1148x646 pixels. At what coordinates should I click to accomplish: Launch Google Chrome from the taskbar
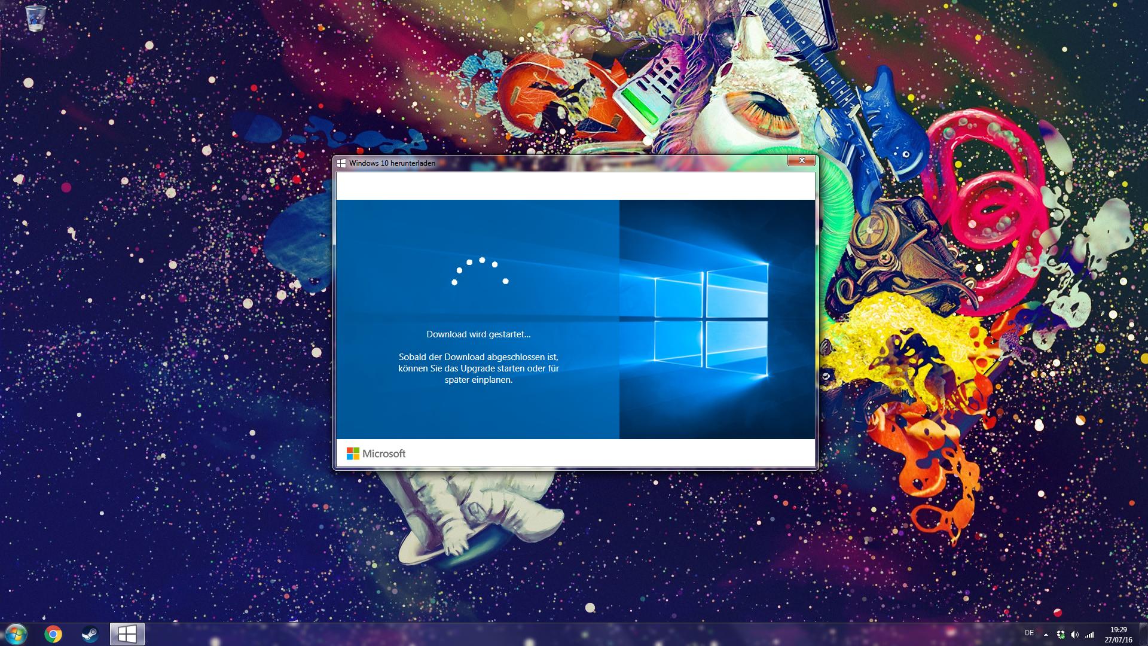[53, 634]
